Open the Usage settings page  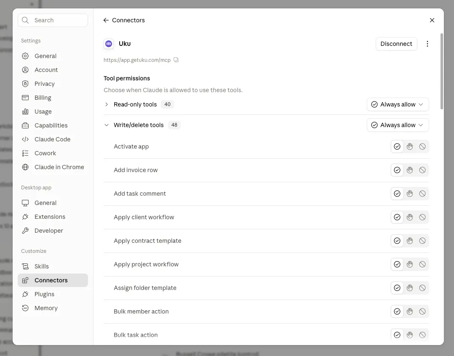click(x=53, y=112)
